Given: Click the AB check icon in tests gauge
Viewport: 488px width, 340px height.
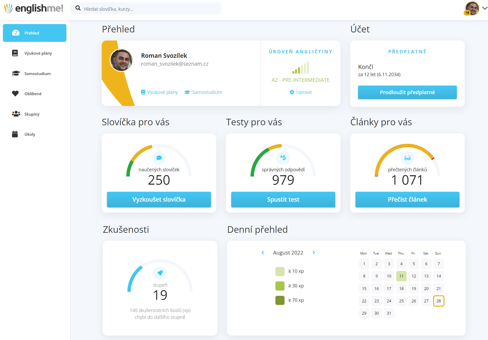Looking at the screenshot, I should click(283, 157).
